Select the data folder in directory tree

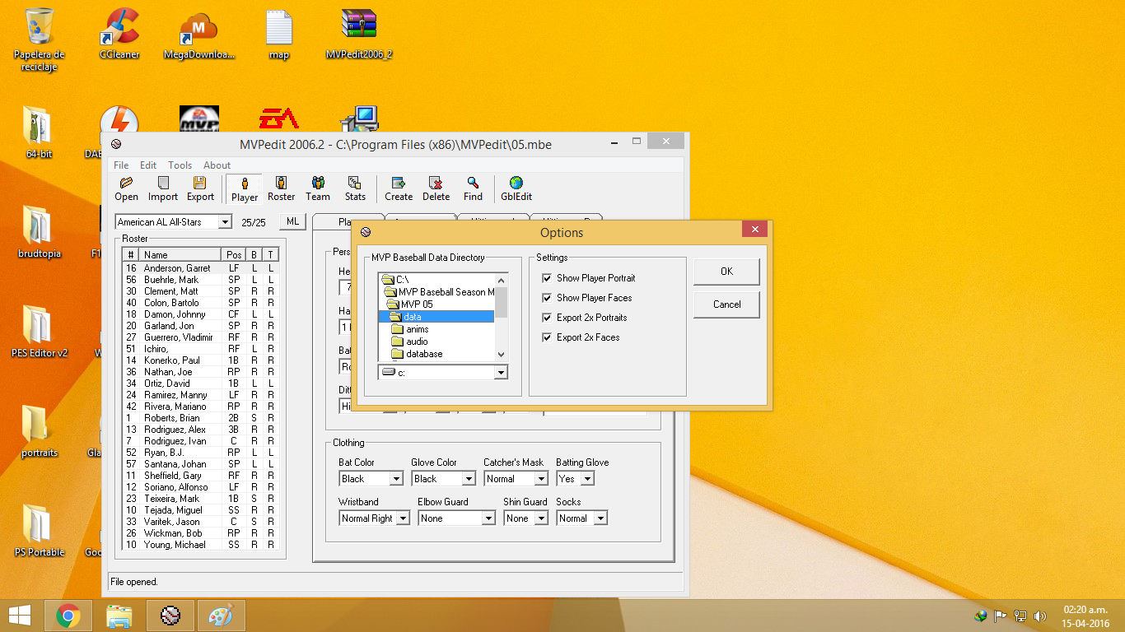[436, 317]
